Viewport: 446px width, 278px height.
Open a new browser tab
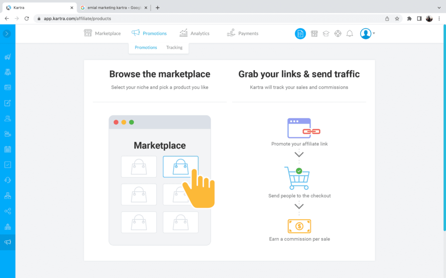point(158,8)
